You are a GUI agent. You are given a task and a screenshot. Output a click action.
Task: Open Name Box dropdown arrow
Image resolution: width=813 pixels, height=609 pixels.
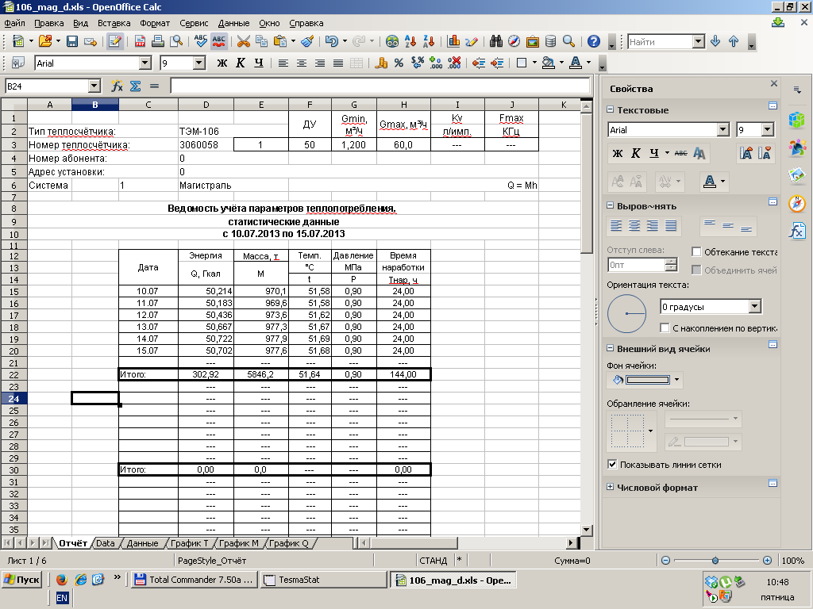tap(94, 86)
